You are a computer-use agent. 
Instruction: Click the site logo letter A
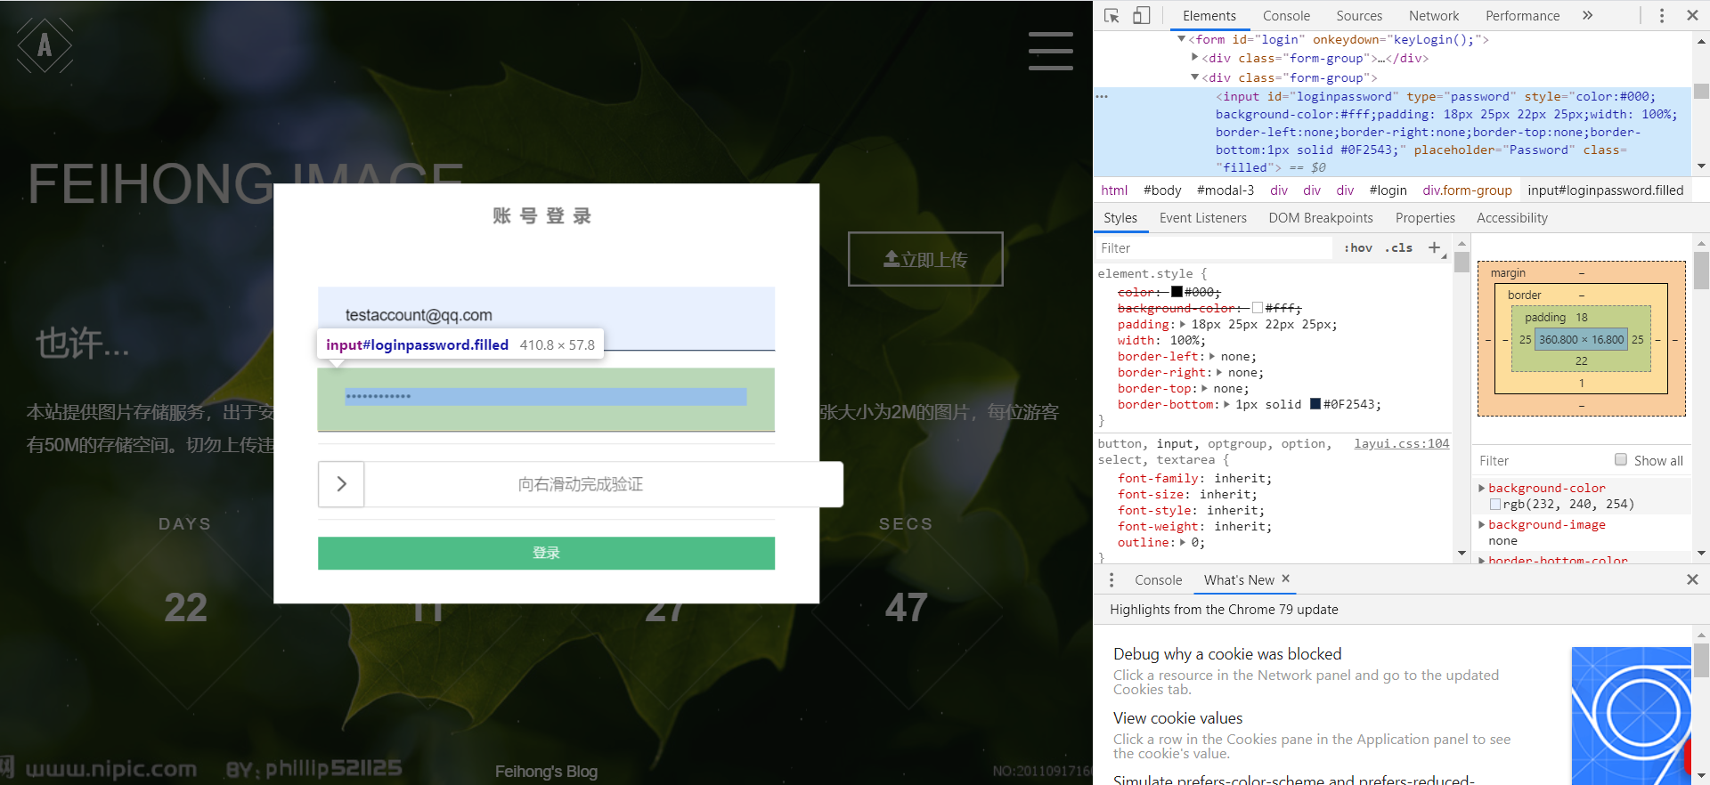click(x=45, y=45)
